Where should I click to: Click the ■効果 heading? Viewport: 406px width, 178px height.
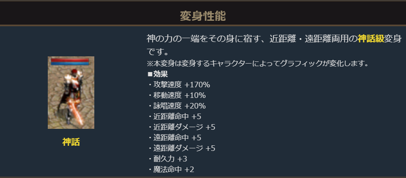158,74
